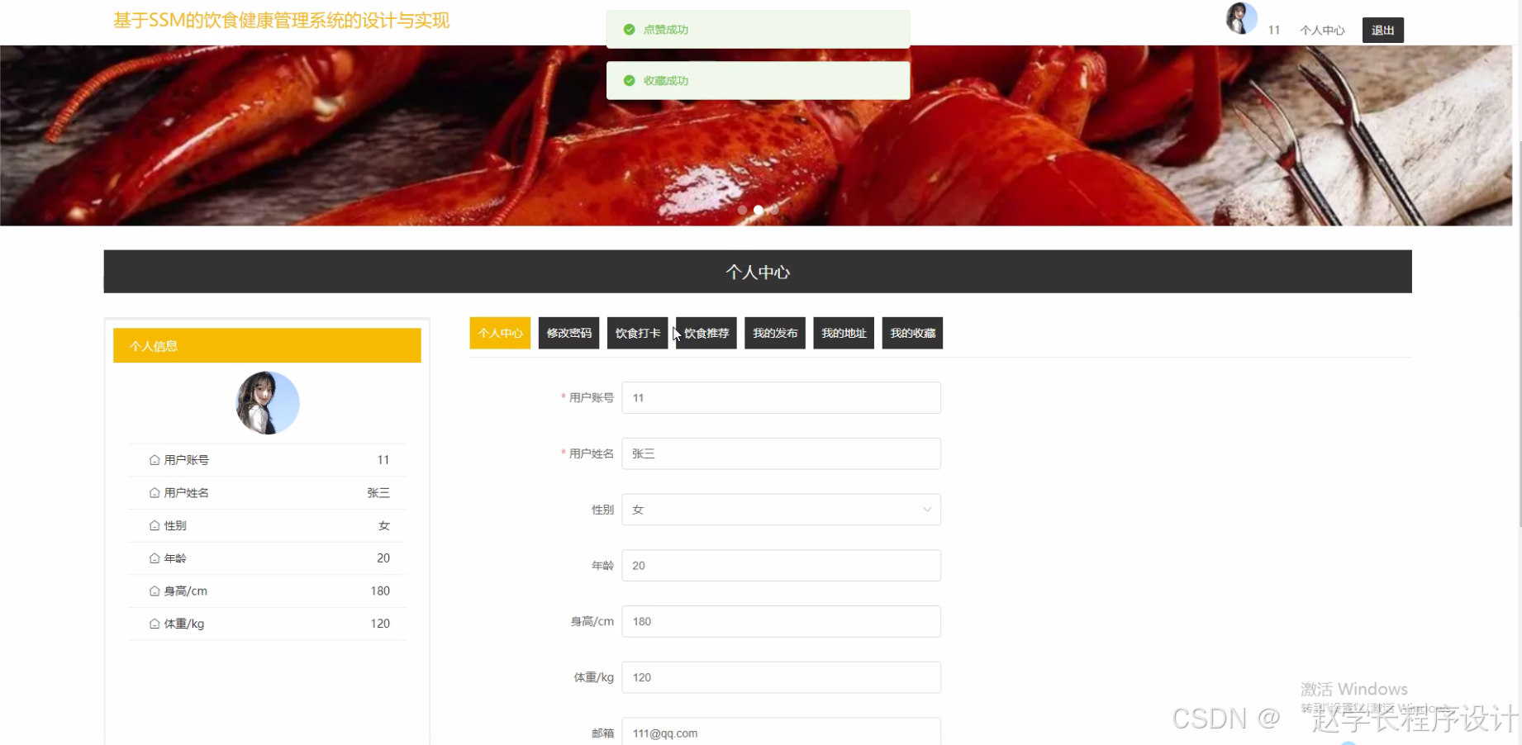
Task: Click the 我的发布 tab
Action: 774,333
